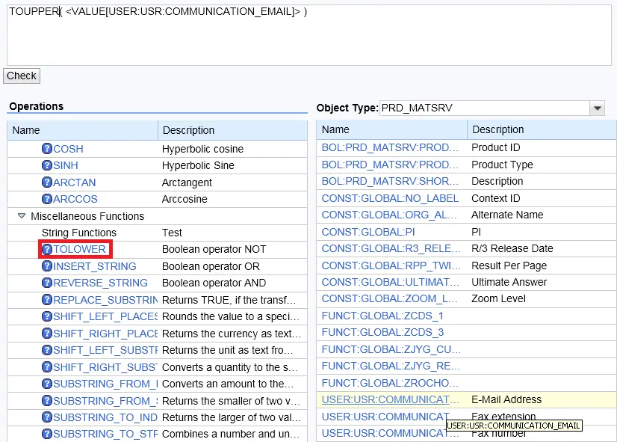Collapse the Miscellaneous Functions group
Image resolution: width=617 pixels, height=442 pixels.
(22, 216)
